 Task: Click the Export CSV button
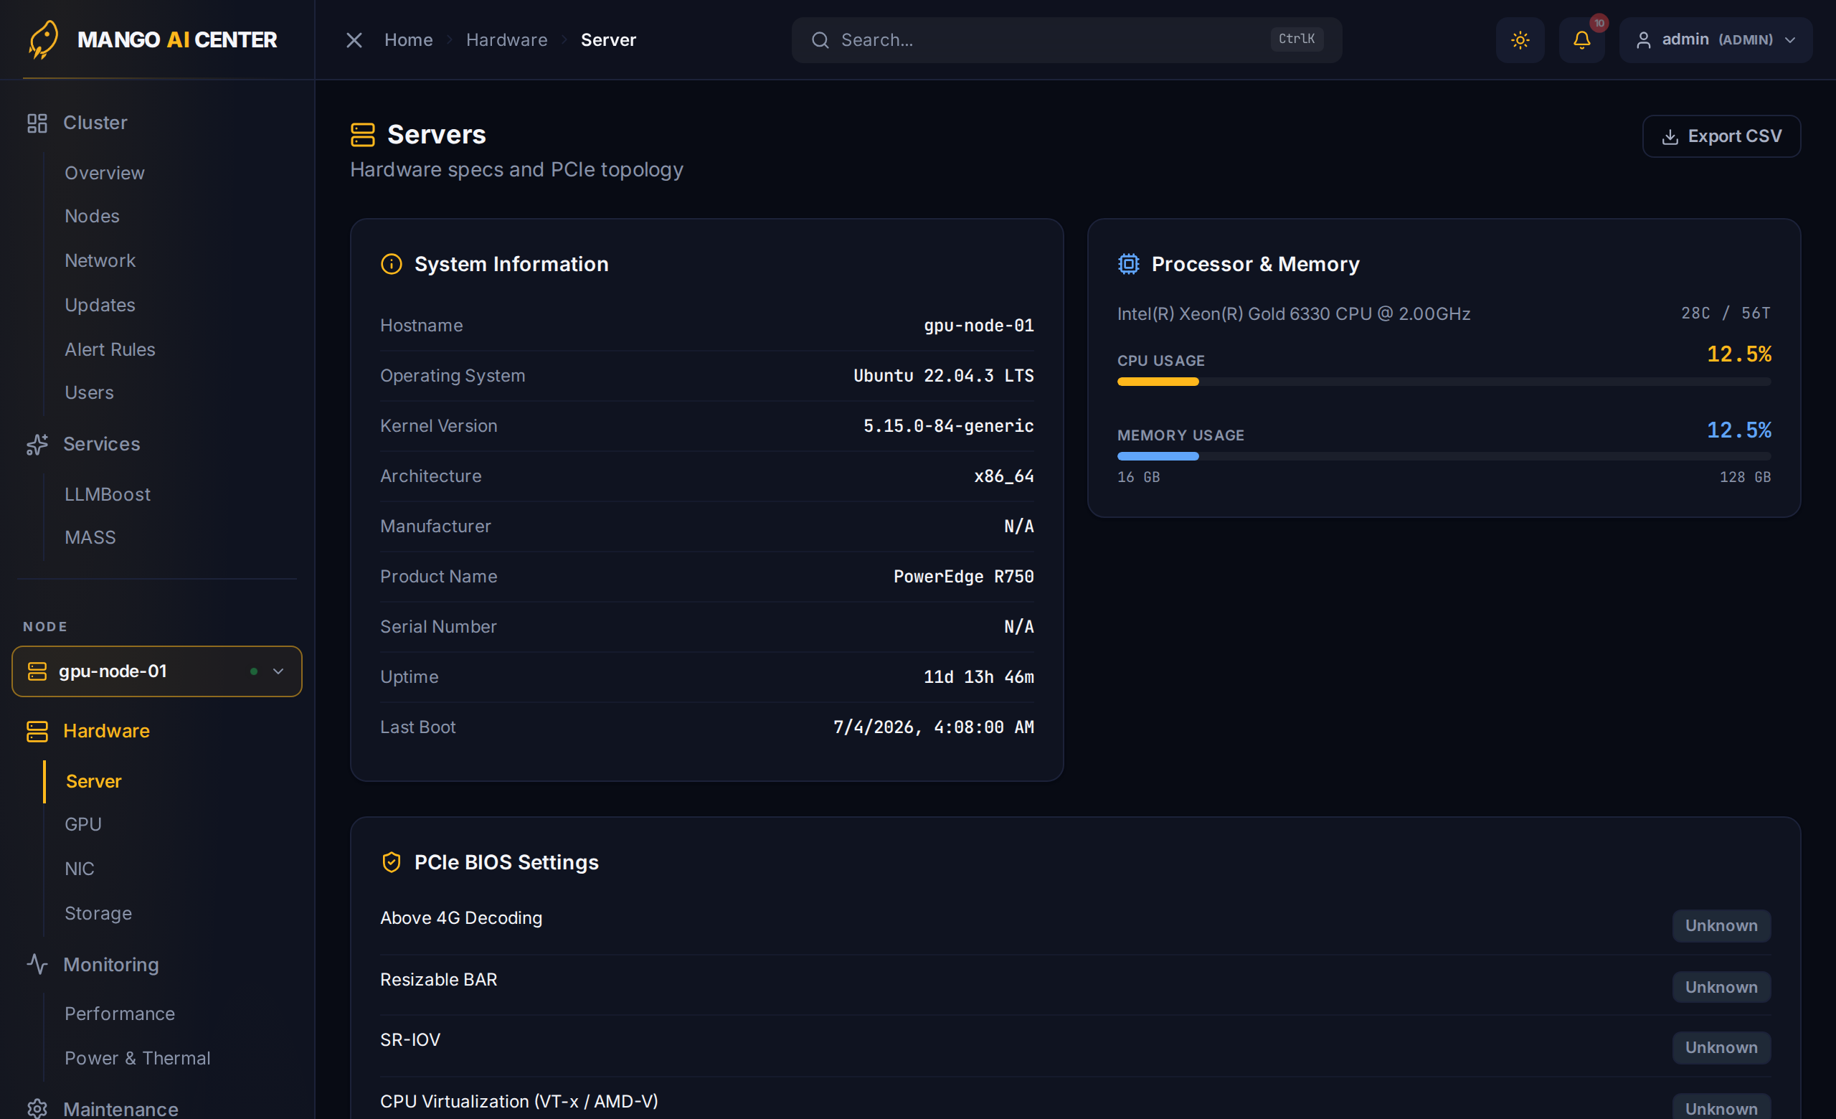point(1721,136)
